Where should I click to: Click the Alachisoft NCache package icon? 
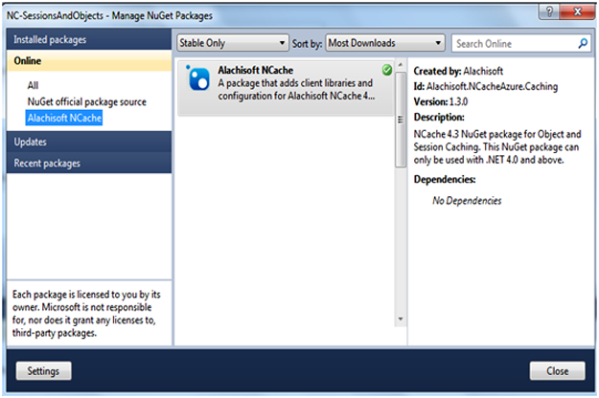[197, 77]
